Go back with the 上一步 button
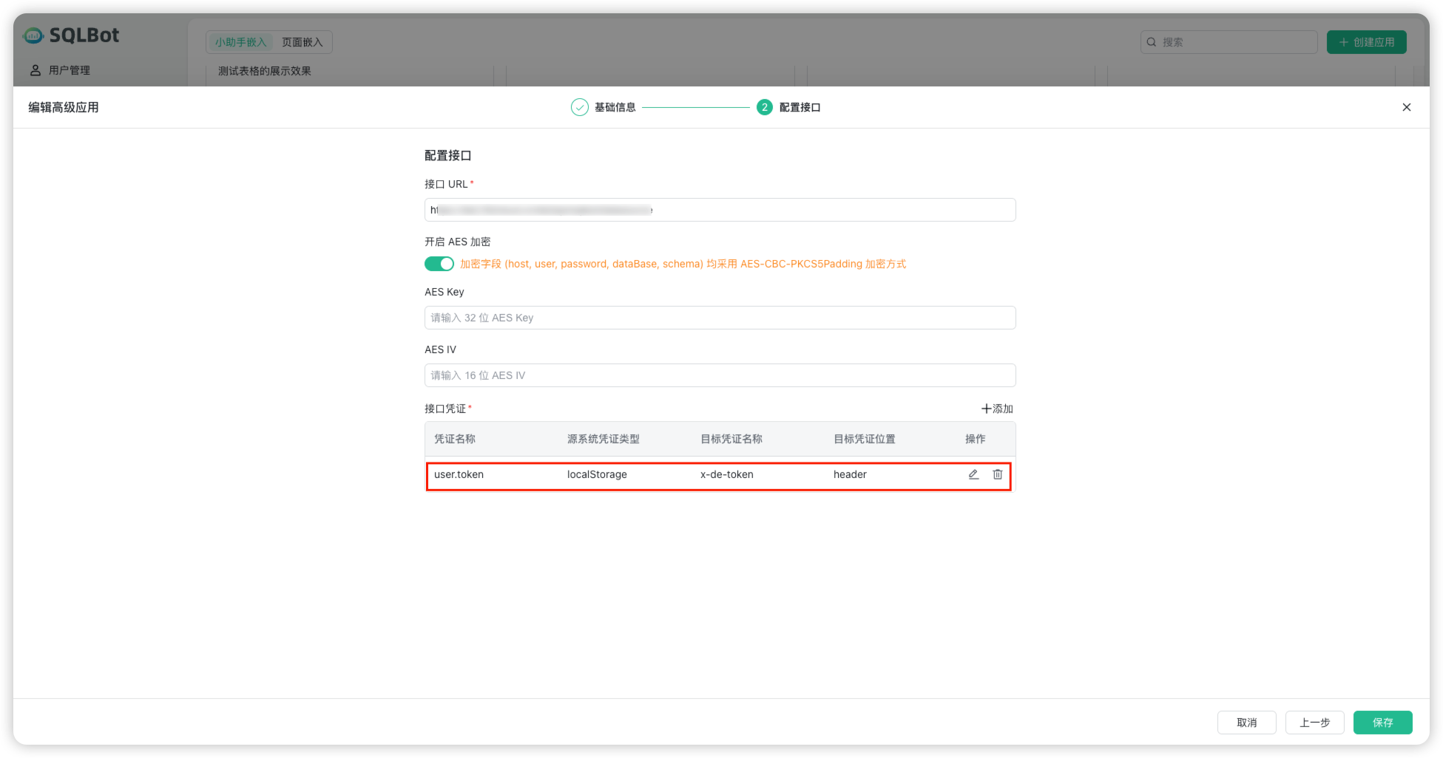The width and height of the screenshot is (1443, 758). (1314, 723)
